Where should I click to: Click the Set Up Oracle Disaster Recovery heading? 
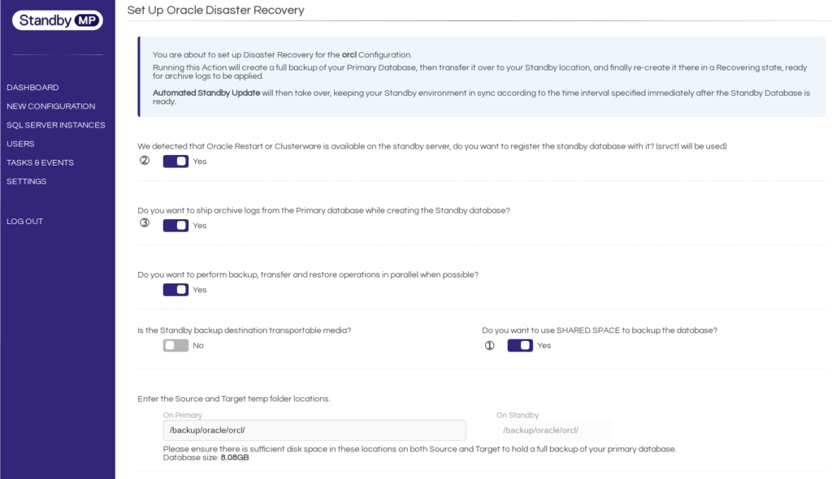[215, 10]
